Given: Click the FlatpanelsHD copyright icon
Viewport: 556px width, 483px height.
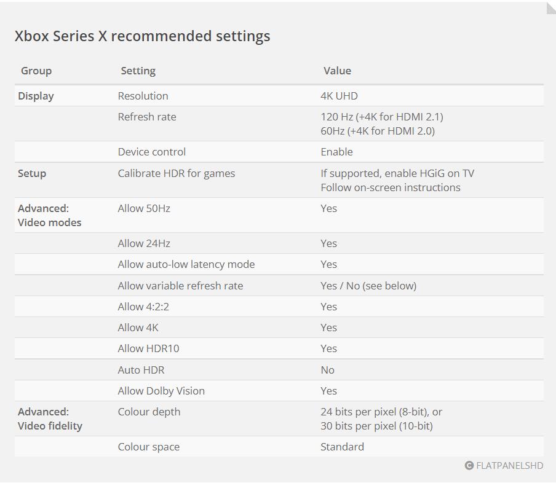Looking at the screenshot, I should pos(469,465).
